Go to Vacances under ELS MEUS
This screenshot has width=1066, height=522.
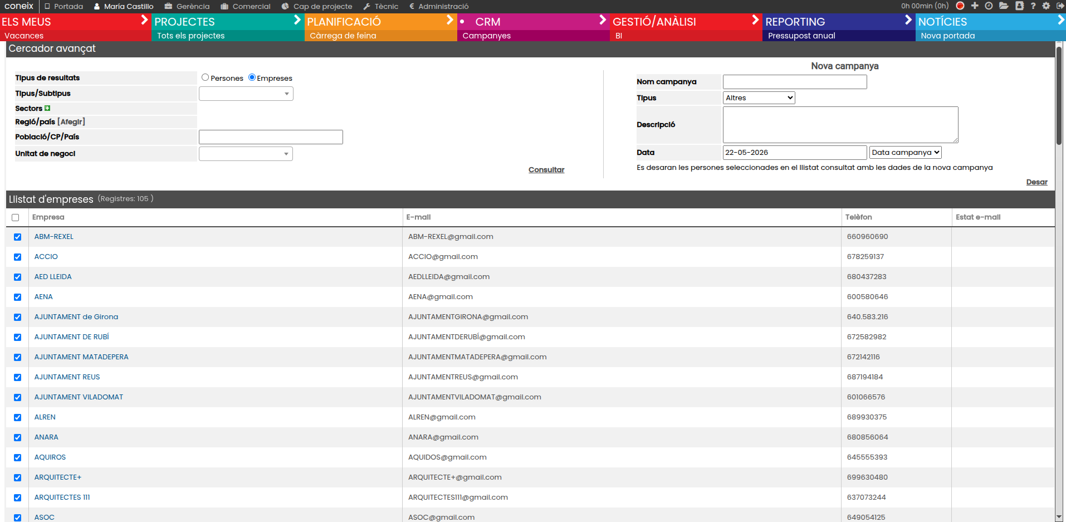pos(24,36)
